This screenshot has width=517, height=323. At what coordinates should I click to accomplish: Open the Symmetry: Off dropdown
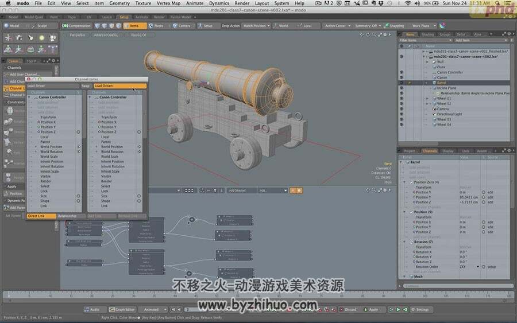click(x=368, y=26)
